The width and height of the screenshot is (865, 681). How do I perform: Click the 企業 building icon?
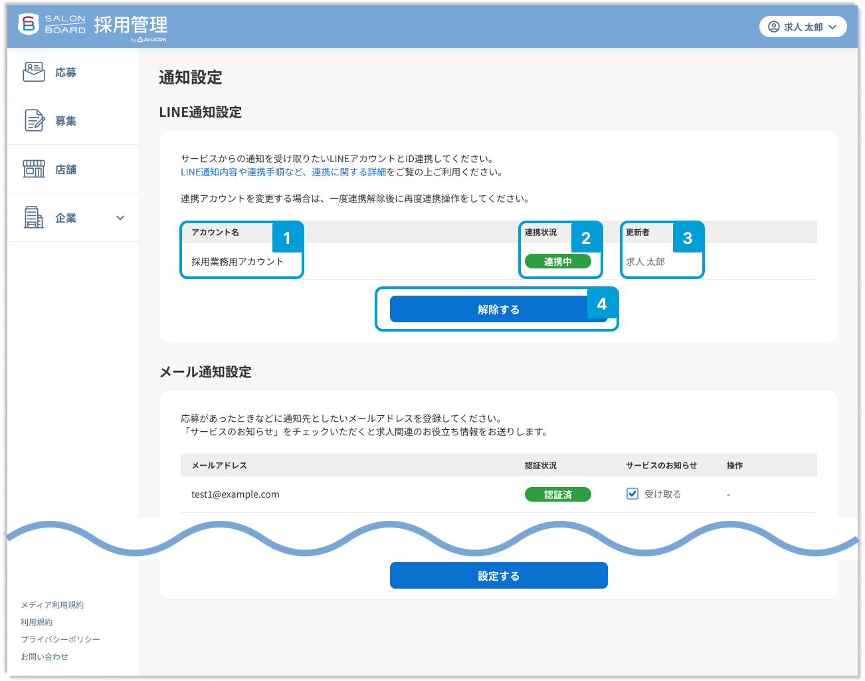[x=34, y=217]
